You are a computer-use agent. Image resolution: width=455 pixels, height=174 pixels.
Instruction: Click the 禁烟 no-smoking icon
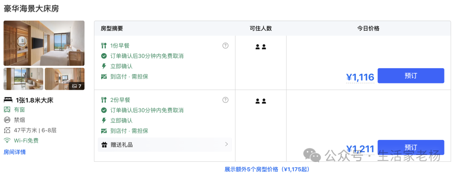click(7, 120)
